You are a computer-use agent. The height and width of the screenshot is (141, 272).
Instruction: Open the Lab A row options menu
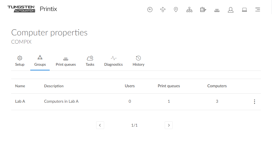tap(254, 102)
